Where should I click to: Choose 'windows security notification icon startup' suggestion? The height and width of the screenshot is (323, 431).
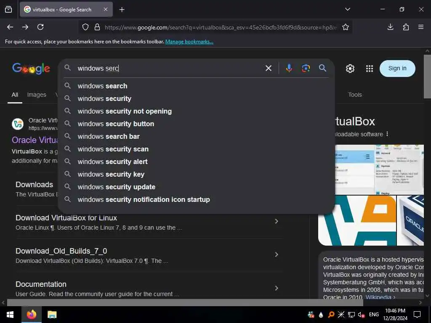click(196, 200)
